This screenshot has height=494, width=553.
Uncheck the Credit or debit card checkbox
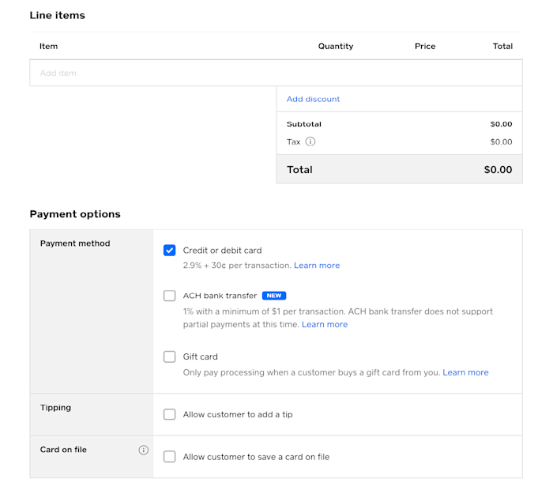tap(170, 251)
